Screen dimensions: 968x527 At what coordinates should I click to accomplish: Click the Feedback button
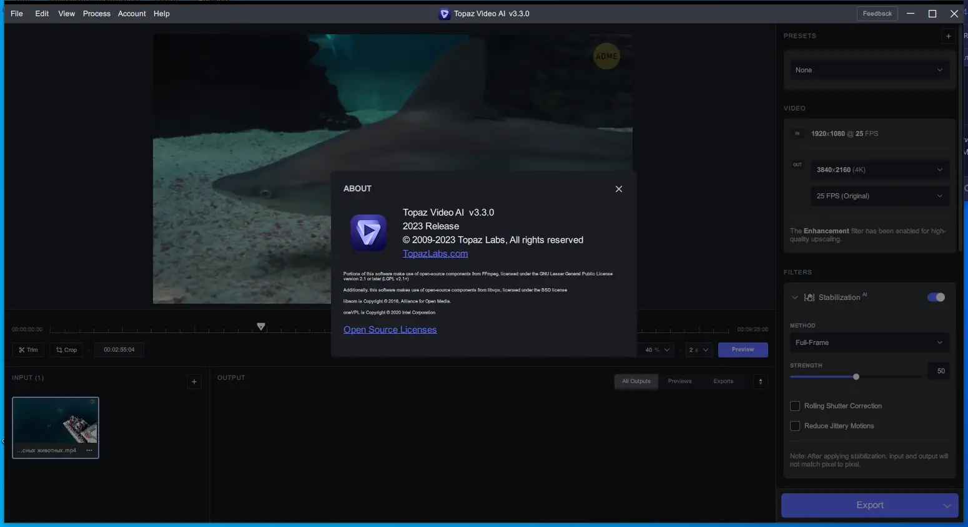coord(877,14)
